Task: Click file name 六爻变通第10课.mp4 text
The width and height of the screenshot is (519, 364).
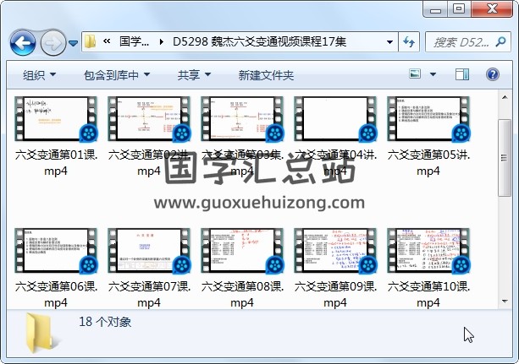Action: tap(428, 294)
